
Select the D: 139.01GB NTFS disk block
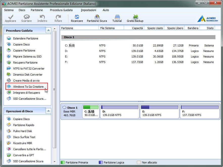(x=120, y=112)
